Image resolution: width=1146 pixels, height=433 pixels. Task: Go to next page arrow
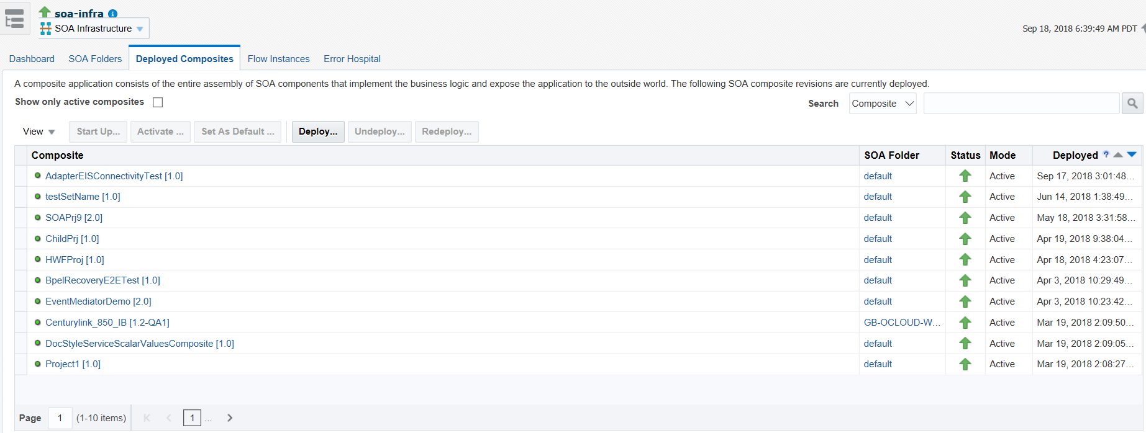[x=230, y=418]
